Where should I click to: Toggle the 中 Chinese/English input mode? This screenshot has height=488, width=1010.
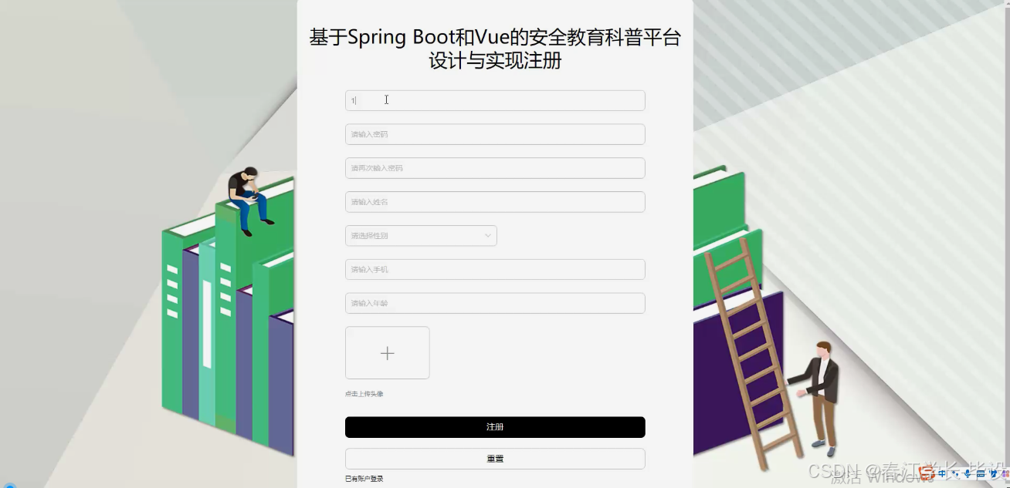tap(942, 473)
